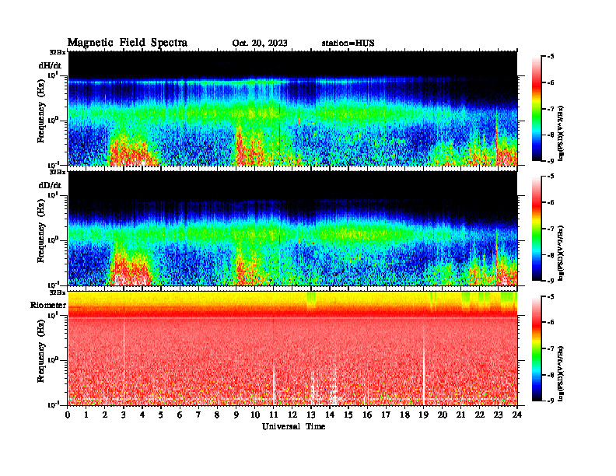Click the dD/dt spectrogram panel
This screenshot has width=616, height=476.
pos(292,228)
